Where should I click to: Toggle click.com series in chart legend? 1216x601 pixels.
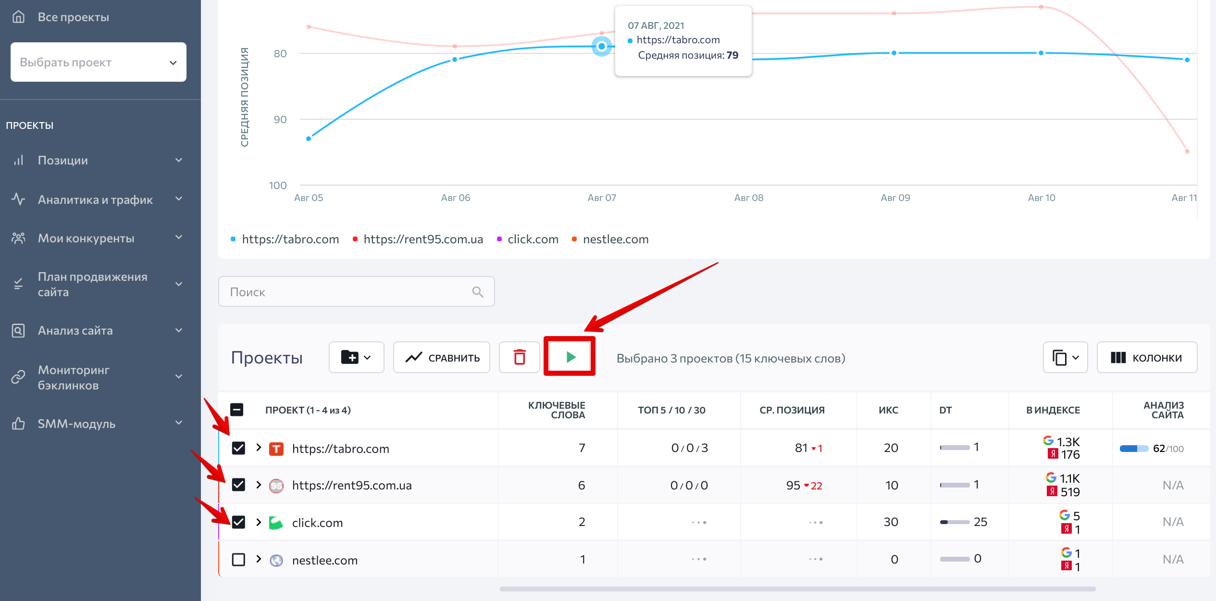click(x=527, y=239)
